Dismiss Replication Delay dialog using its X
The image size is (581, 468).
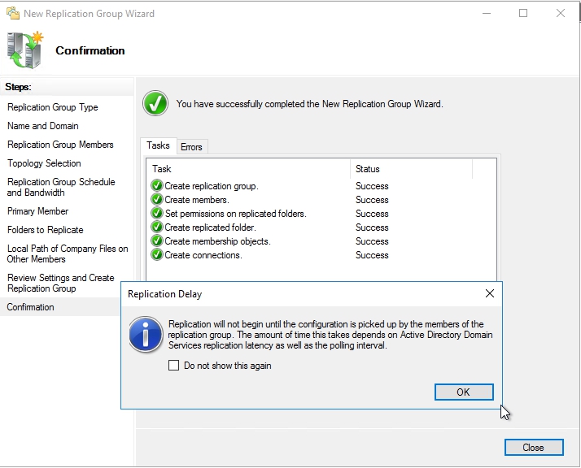tap(489, 293)
